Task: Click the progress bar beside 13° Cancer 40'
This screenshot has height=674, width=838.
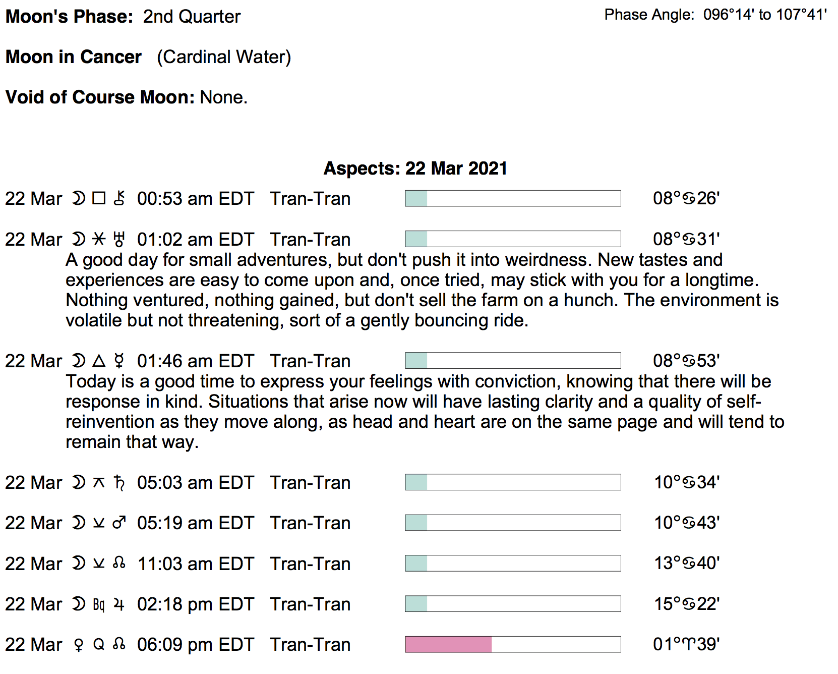Action: coord(513,563)
